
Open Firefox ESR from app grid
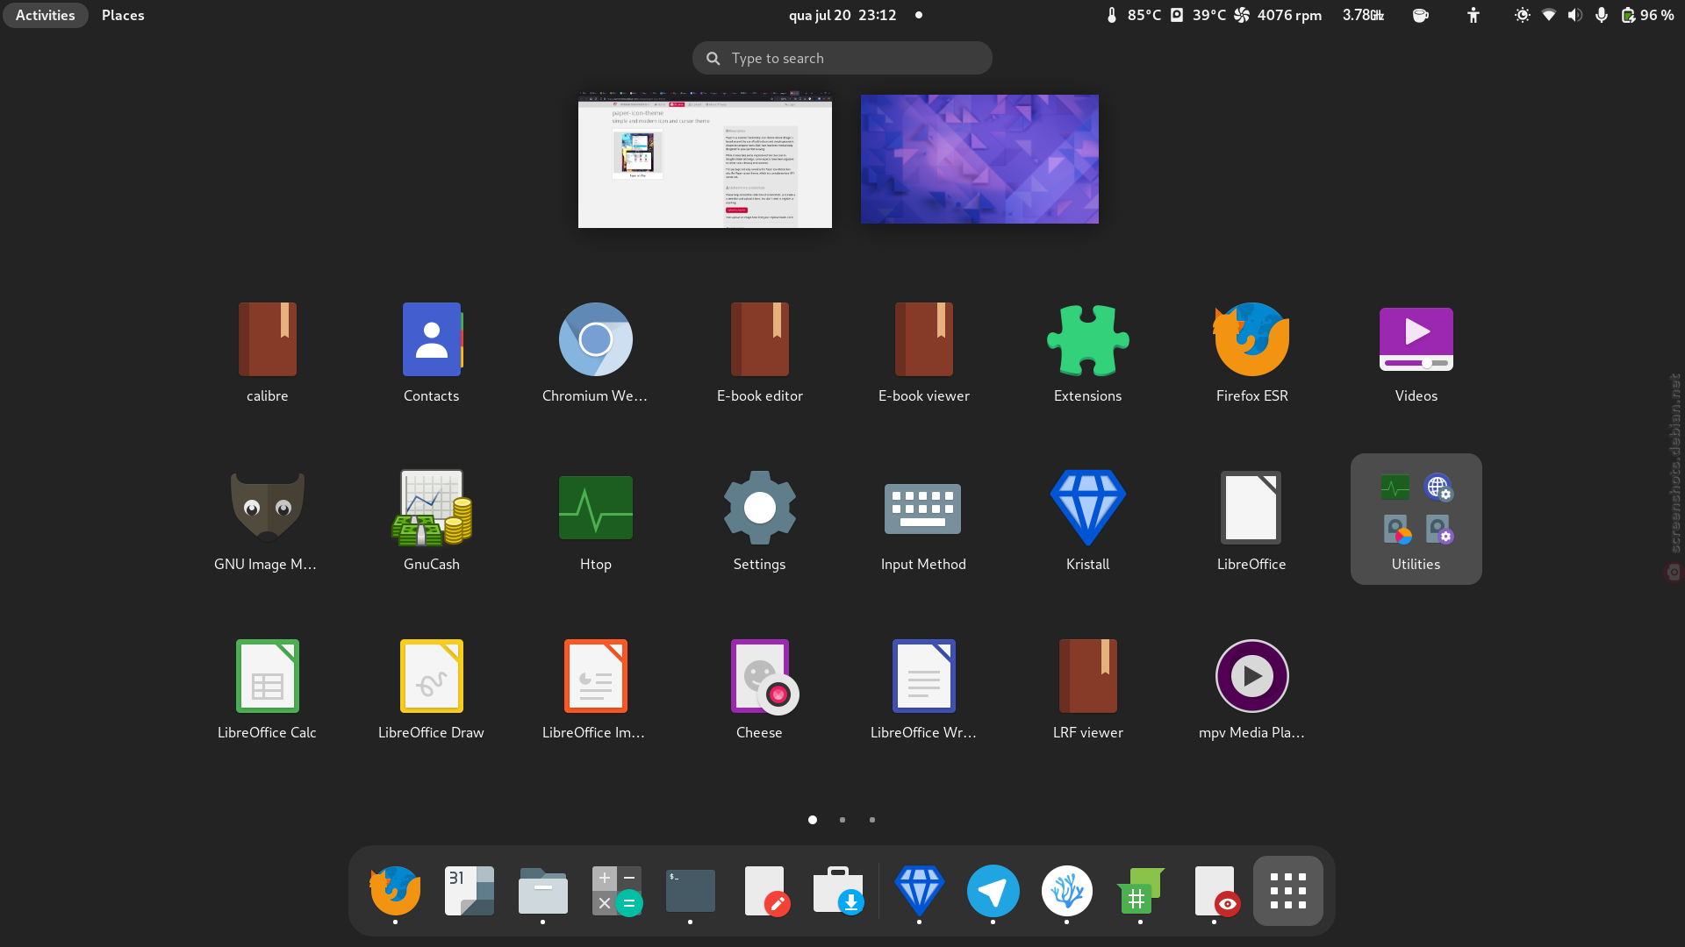pos(1251,351)
